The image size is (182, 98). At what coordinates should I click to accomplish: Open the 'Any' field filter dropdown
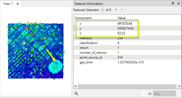164,94
